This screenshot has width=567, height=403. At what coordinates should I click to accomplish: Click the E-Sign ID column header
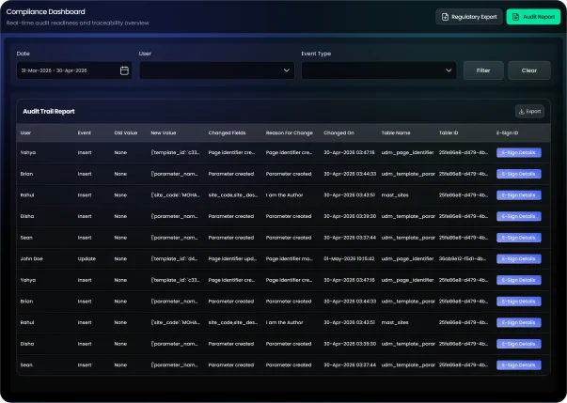click(x=508, y=132)
